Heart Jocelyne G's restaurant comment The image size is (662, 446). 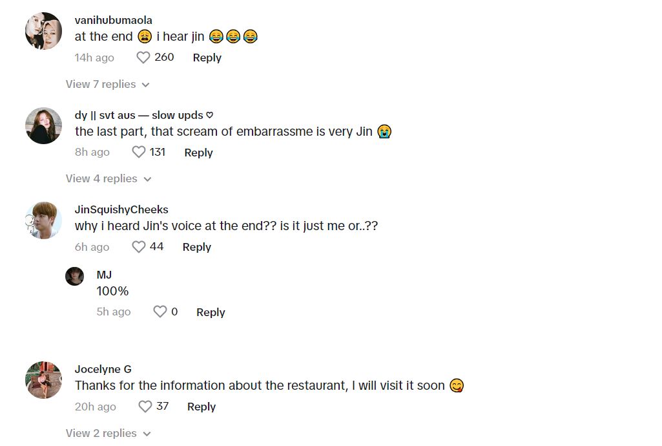click(x=145, y=407)
